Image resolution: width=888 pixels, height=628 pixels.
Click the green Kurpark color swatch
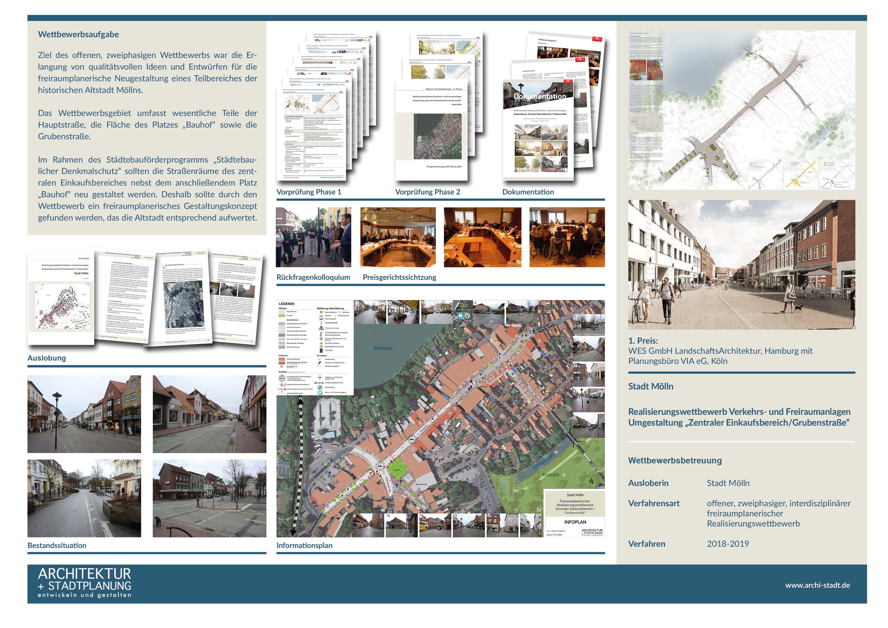tap(282, 316)
